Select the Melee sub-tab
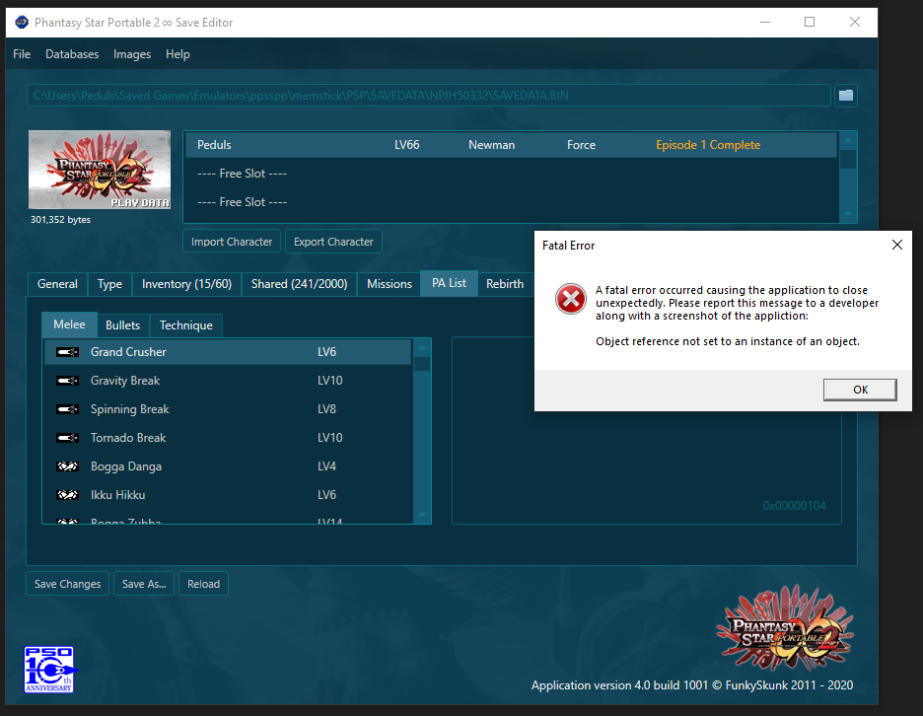The width and height of the screenshot is (923, 716). click(69, 324)
